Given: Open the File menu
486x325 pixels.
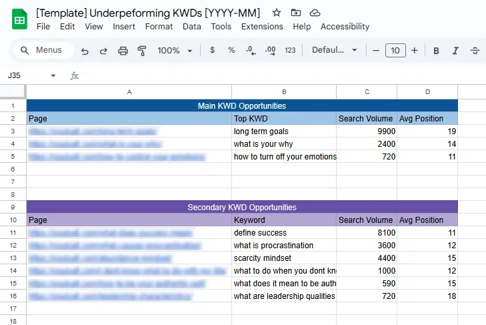Looking at the screenshot, I should [x=43, y=27].
